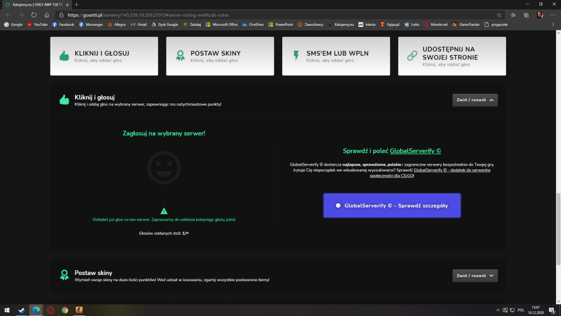Click the ribbon badge icon beside Postaw skiny heading
Screen dimensions: 561x316
click(65, 275)
